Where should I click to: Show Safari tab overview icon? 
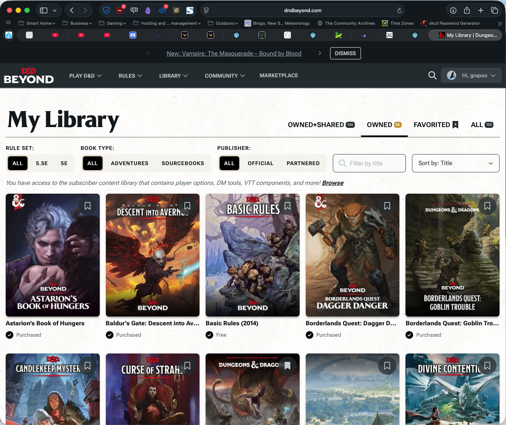(x=494, y=11)
